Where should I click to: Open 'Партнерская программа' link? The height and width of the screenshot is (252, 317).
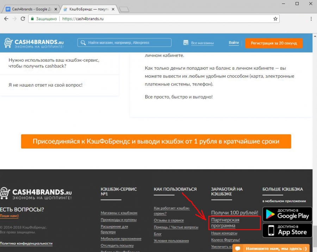click(225, 223)
